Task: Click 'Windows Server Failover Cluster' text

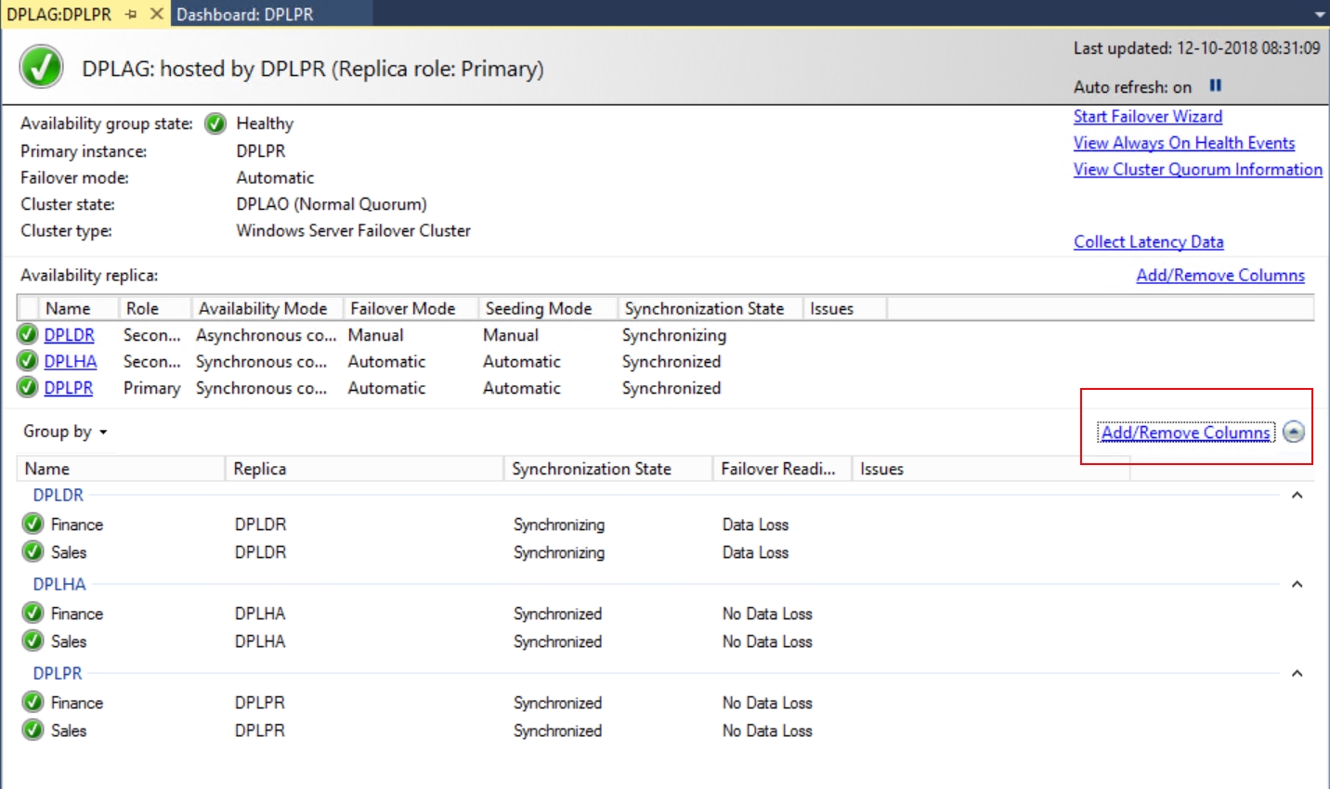Action: [353, 230]
